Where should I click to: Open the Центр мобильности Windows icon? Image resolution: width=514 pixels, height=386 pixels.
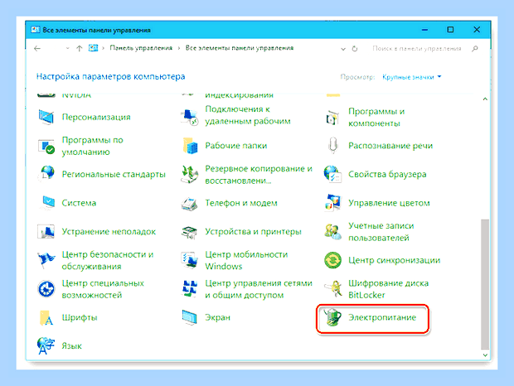tap(190, 260)
